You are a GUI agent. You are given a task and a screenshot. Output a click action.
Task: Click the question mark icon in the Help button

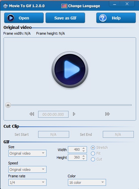coord(103,18)
